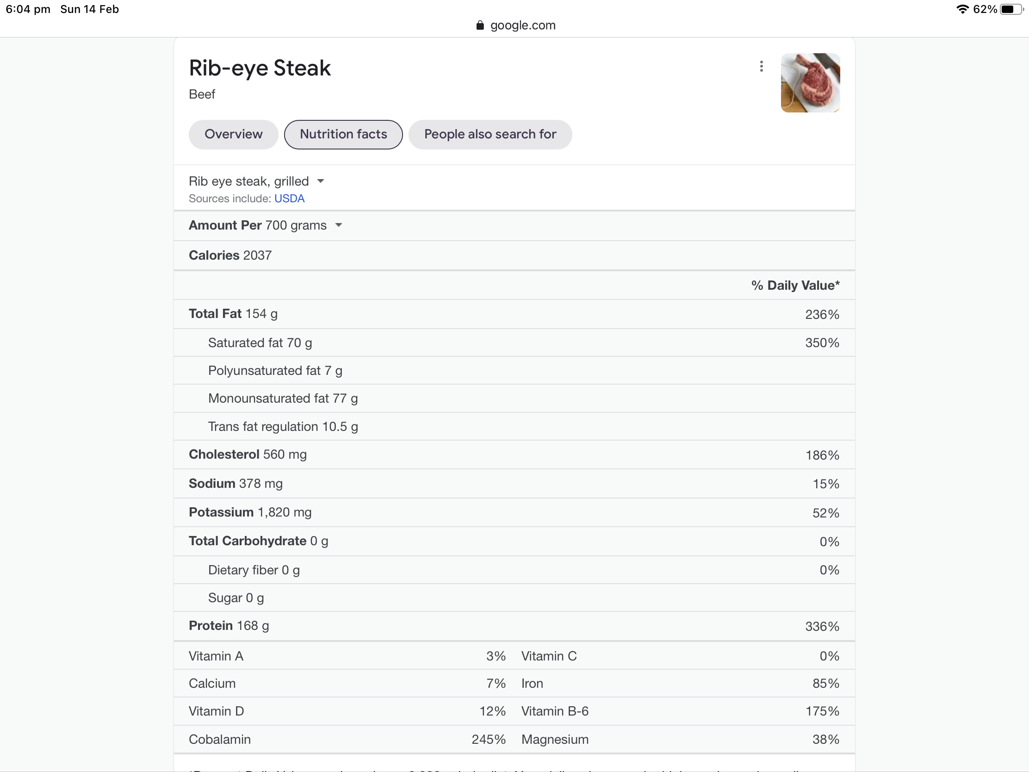This screenshot has width=1029, height=772.
Task: Open the rib-eye steak thumbnail image
Action: [x=810, y=83]
